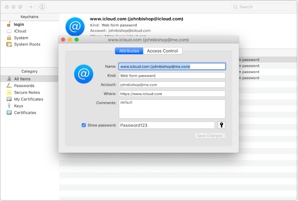Select the Certificates category
The width and height of the screenshot is (298, 201).
coord(25,112)
